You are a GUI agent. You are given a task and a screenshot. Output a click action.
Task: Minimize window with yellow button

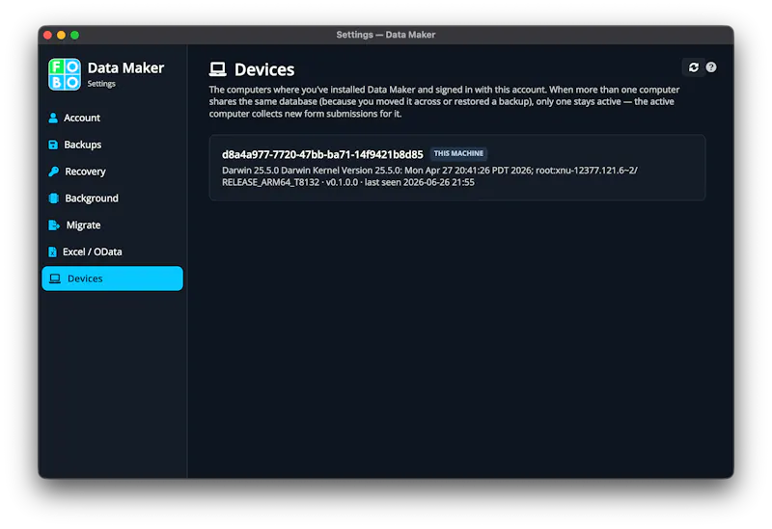click(61, 35)
